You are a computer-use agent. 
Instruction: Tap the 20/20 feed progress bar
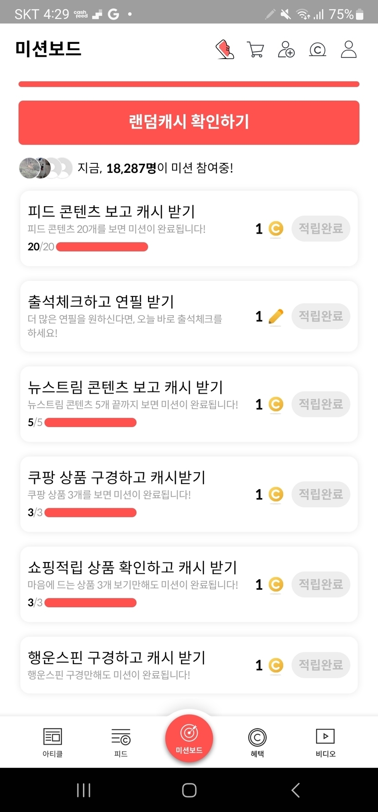coord(102,247)
